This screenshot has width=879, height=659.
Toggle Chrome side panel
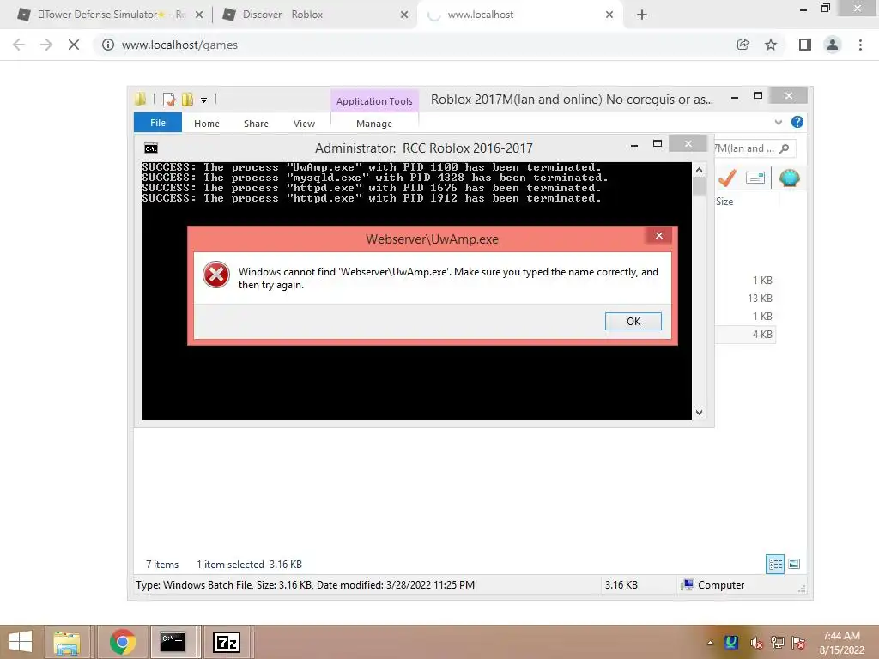click(805, 45)
